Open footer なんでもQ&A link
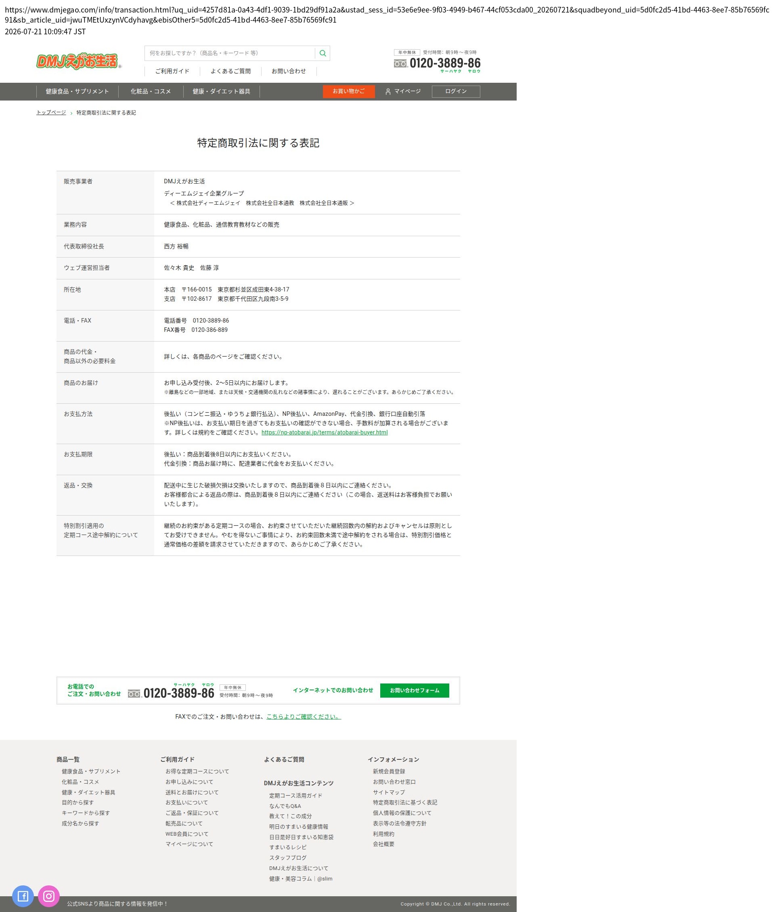This screenshot has width=775, height=912. [x=285, y=806]
